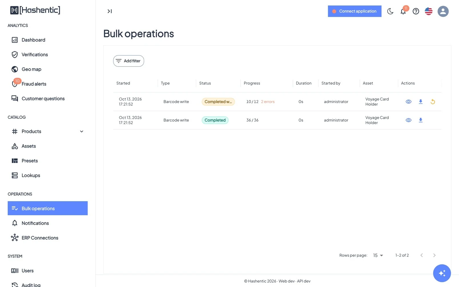View details of the 10/12 operation
Image resolution: width=459 pixels, height=287 pixels.
click(x=409, y=102)
